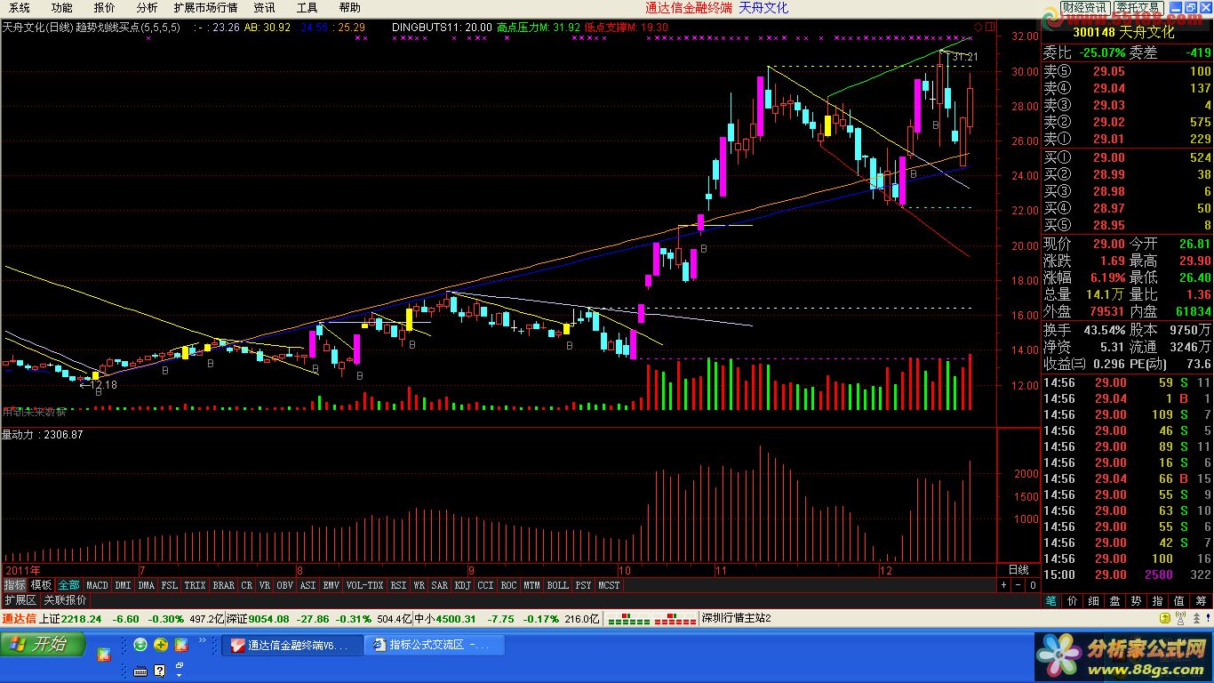Switch indicator to RSI
The image size is (1214, 683).
tap(399, 585)
